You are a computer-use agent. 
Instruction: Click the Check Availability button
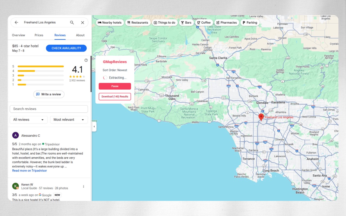click(66, 48)
